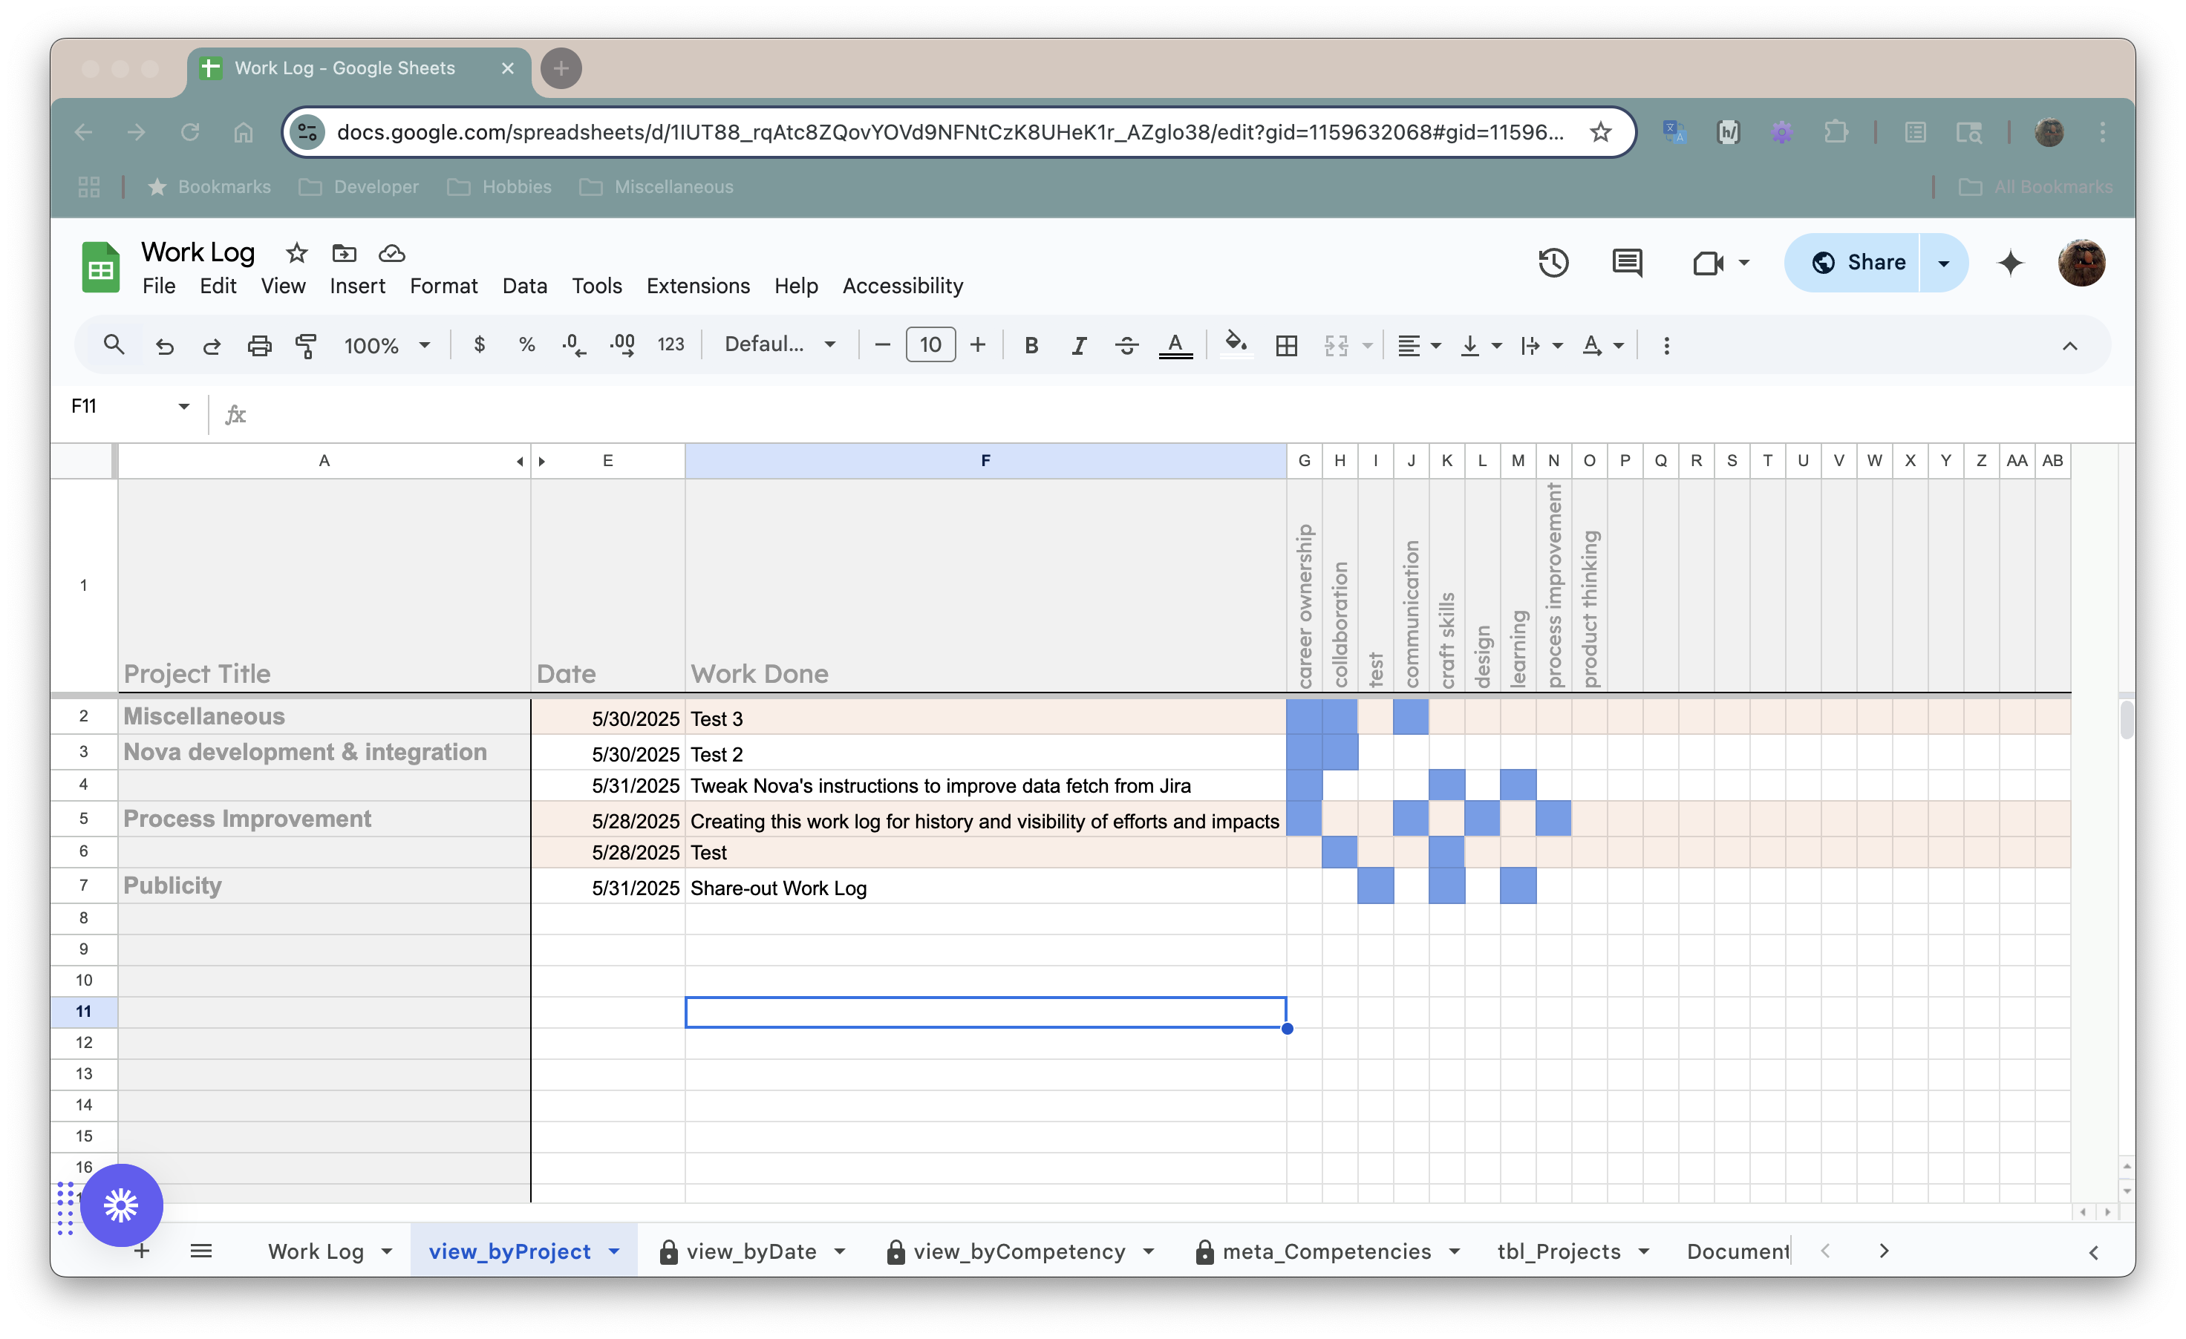This screenshot has height=1339, width=2186.
Task: Open Work Log tab dropdown arrow
Action: coord(387,1251)
